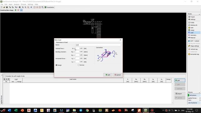This screenshot has height=113, width=201.
Task: Click the Vertical force N input field
Action: [79, 48]
